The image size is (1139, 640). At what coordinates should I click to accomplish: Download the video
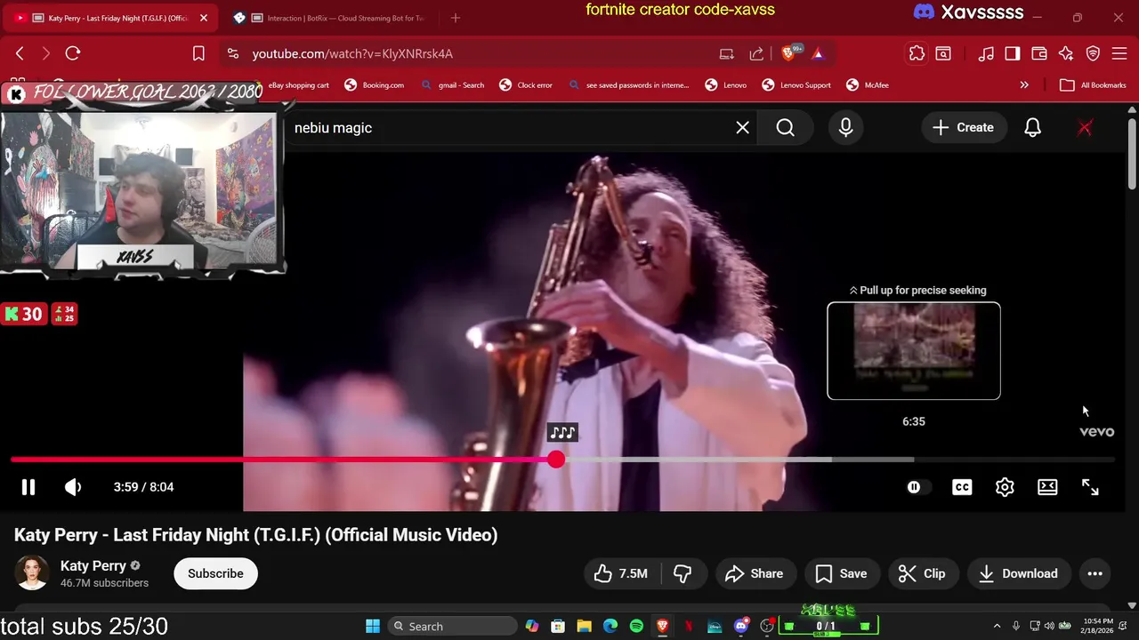[x=1019, y=573]
